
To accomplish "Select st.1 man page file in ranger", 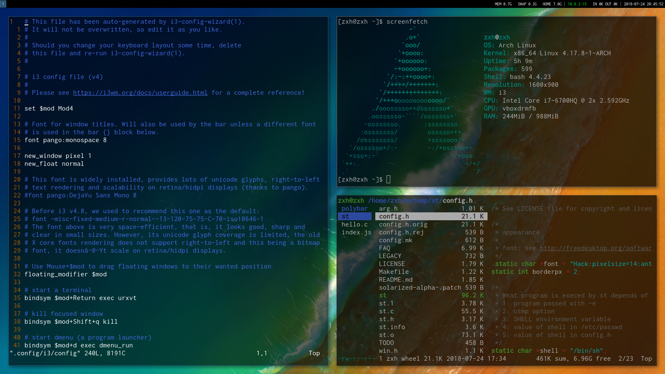I will click(431, 303).
